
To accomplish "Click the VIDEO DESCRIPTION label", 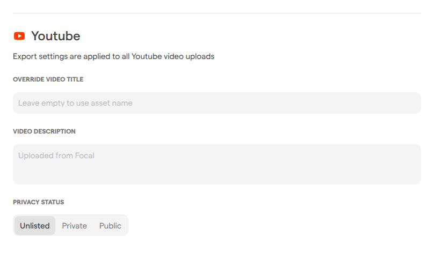I will click(x=44, y=131).
